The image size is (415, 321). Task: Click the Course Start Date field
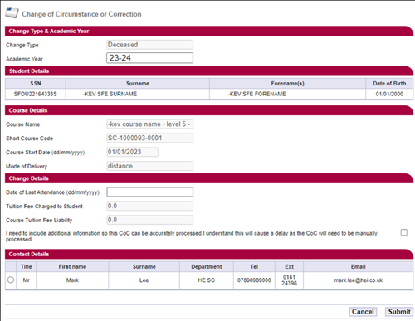[x=133, y=152]
